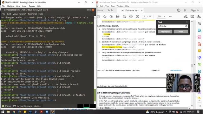This screenshot has width=203, height=114.
Task: Click the PDF vertical scrollbar thumb
Action: 192,66
